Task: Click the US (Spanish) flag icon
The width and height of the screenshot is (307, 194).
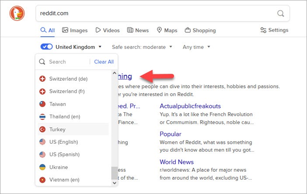Action: click(42, 155)
